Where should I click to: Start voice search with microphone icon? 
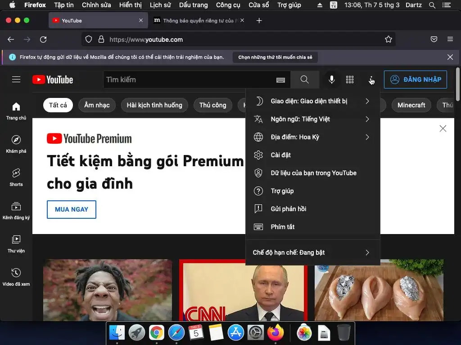point(332,80)
